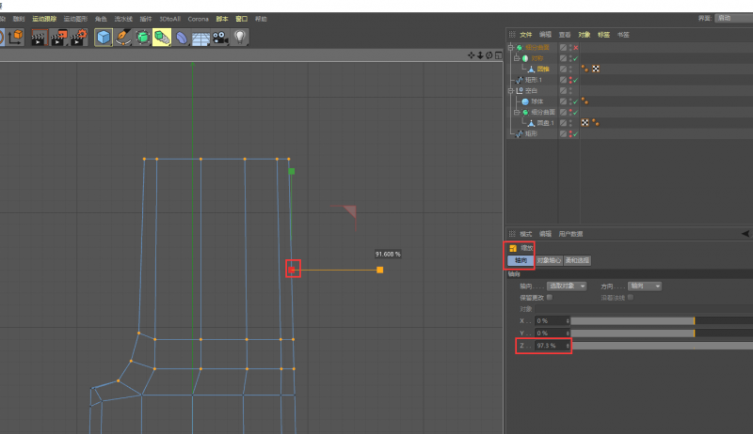The image size is (753, 434).
Task: Open the 脚本 menu
Action: pyautogui.click(x=222, y=19)
